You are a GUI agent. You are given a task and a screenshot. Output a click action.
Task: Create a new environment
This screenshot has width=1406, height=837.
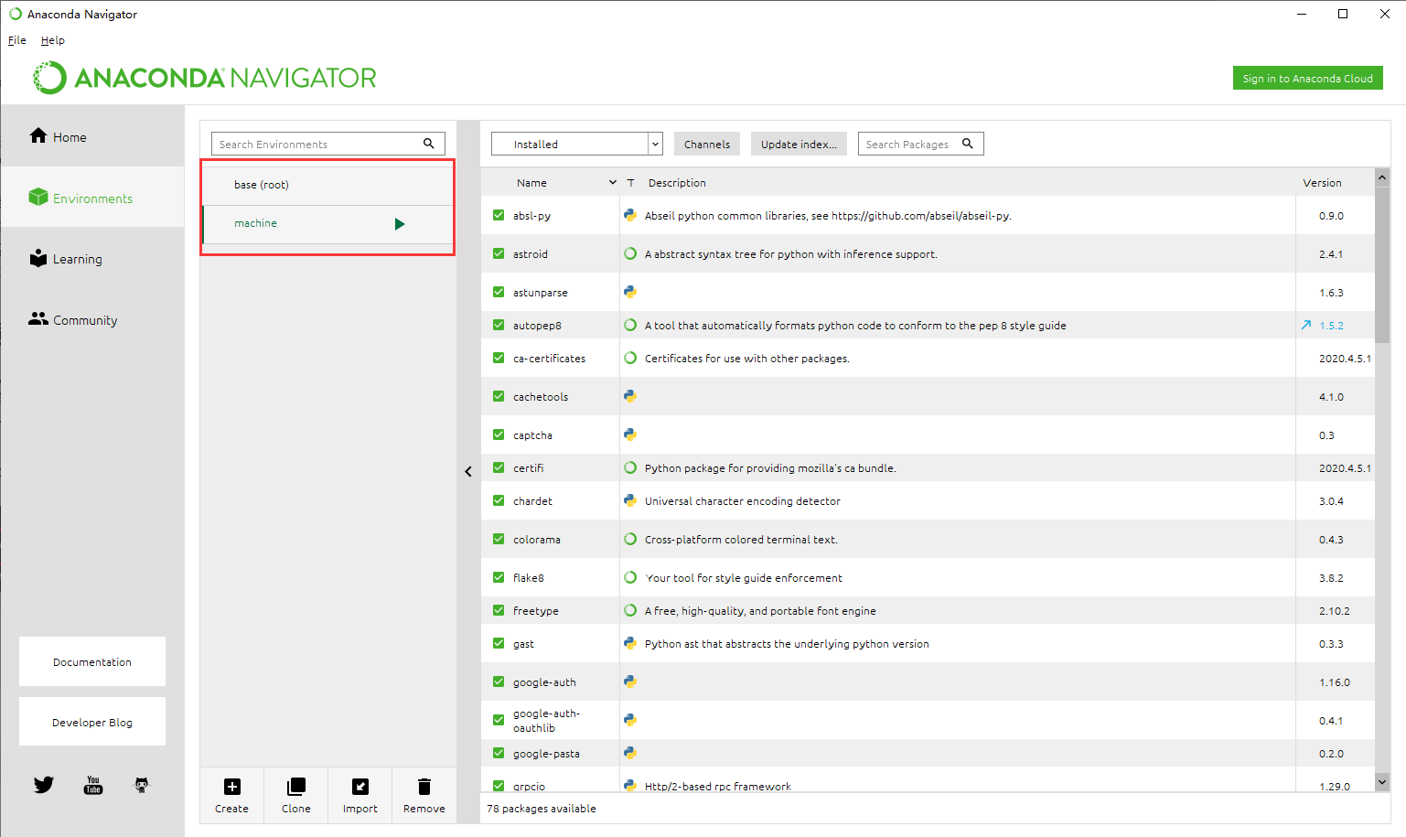click(x=231, y=794)
